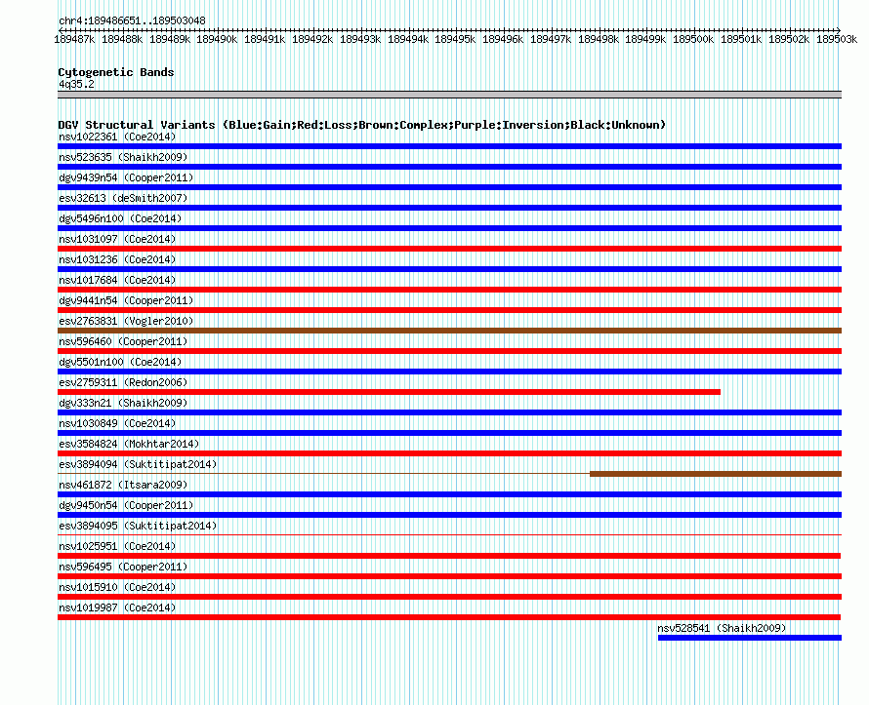Select the blue bar for nsv523635

[449, 167]
